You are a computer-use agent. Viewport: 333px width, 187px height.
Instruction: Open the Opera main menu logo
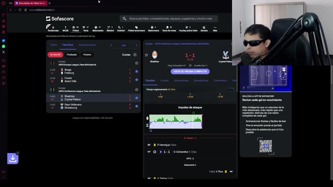[x=4, y=3]
